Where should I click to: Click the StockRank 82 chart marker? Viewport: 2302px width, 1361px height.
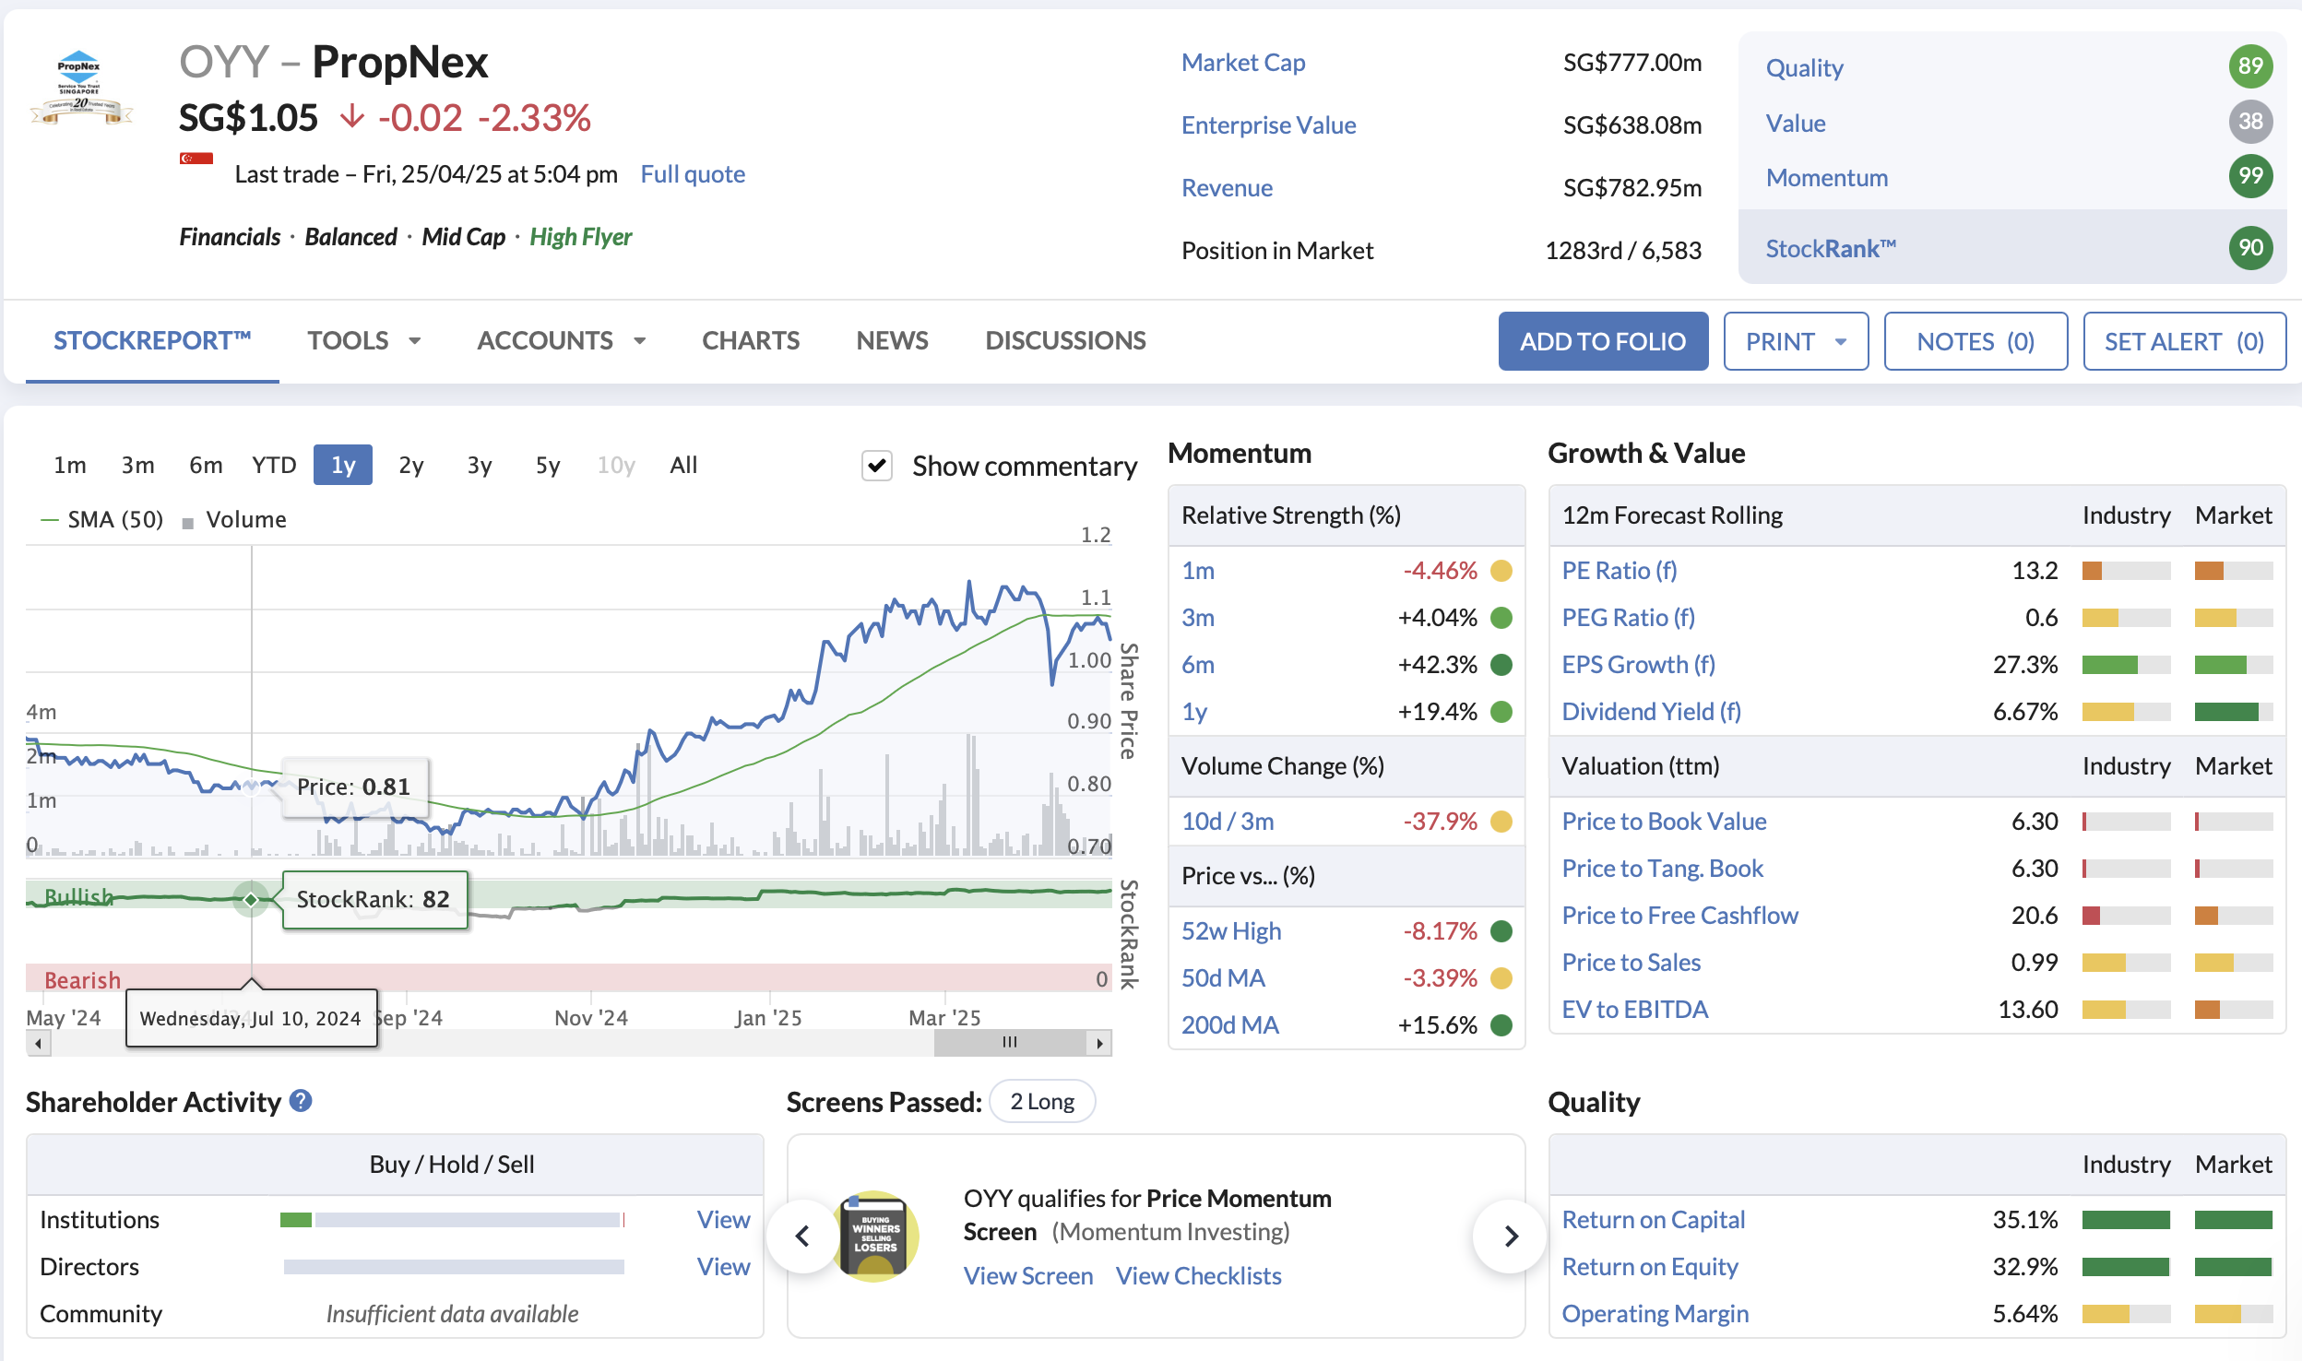tap(251, 899)
